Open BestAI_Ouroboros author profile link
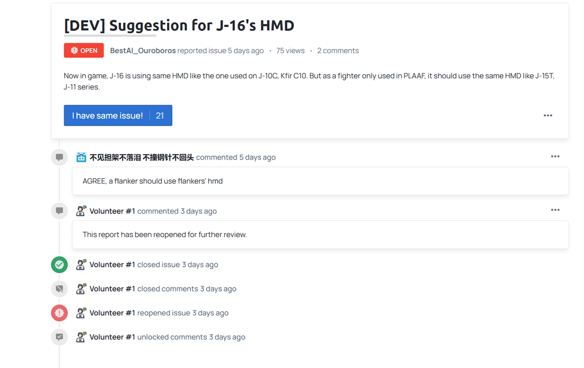The height and width of the screenshot is (368, 584). pyautogui.click(x=142, y=51)
